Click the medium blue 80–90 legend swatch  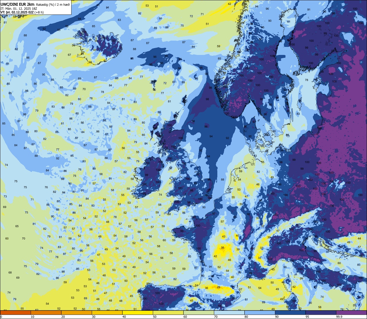(260, 312)
